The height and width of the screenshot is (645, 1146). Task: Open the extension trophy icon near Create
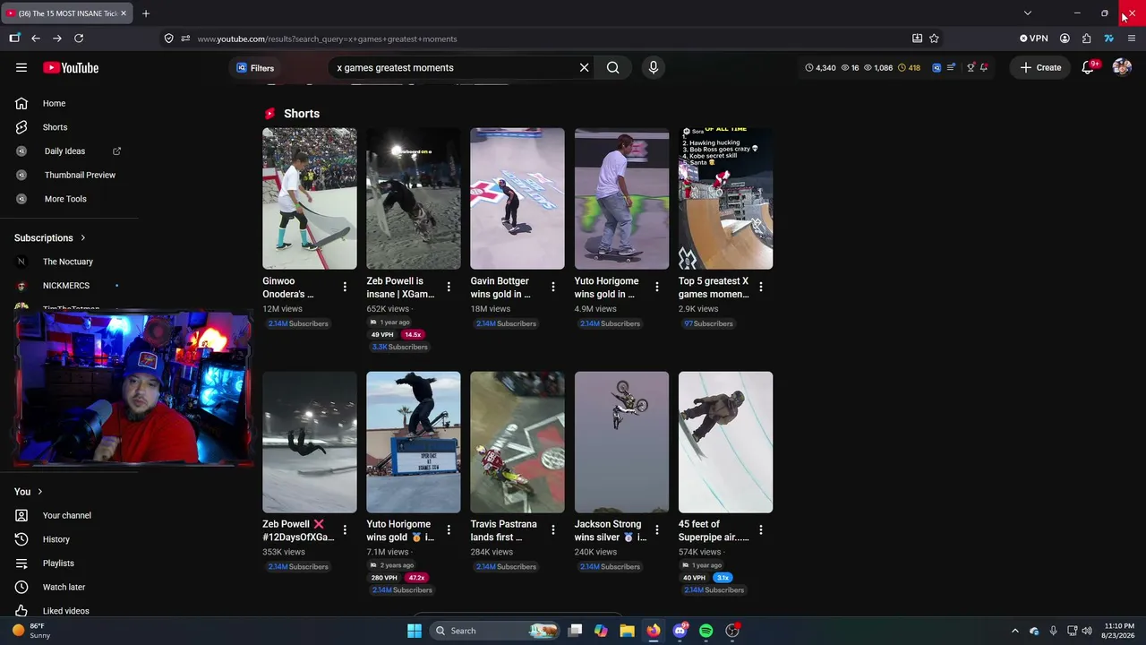pyautogui.click(x=971, y=67)
